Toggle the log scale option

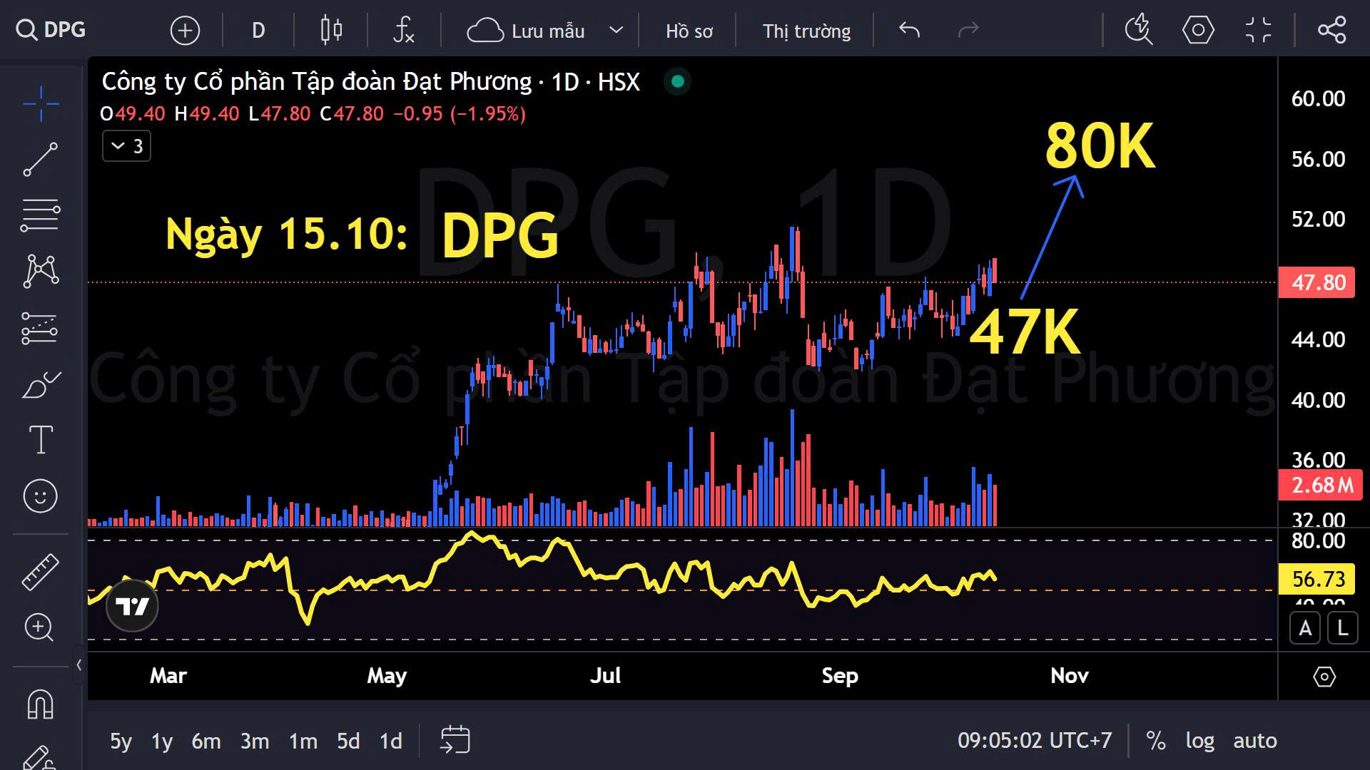(x=1199, y=741)
